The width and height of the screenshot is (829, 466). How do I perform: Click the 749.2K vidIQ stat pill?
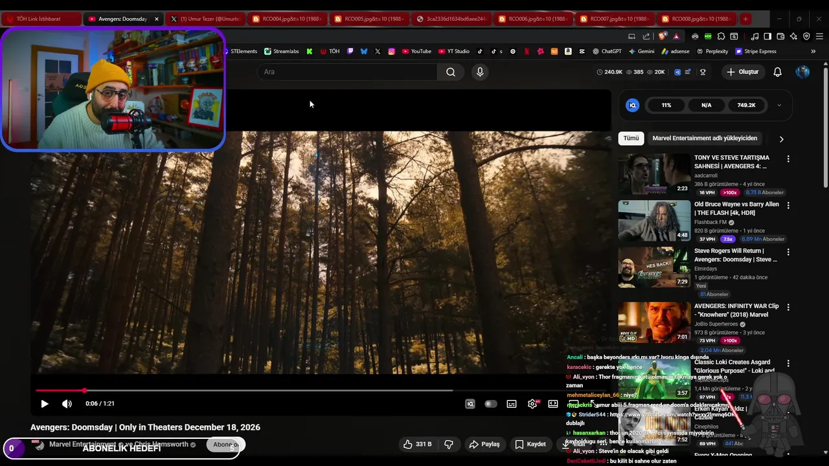pyautogui.click(x=746, y=105)
